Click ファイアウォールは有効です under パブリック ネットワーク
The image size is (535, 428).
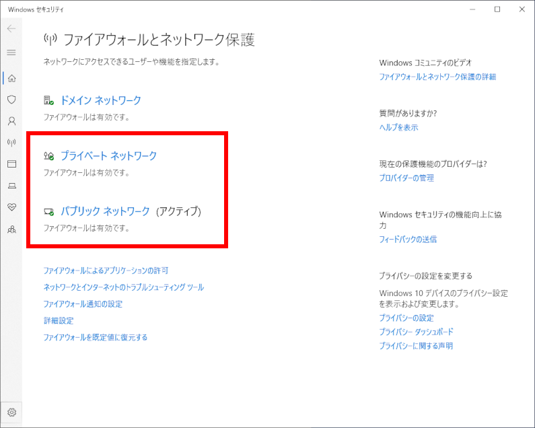87,228
